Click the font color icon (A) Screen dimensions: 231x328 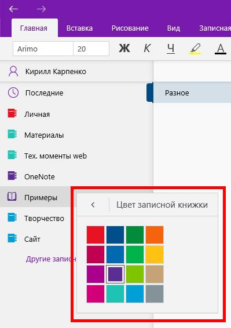(221, 49)
